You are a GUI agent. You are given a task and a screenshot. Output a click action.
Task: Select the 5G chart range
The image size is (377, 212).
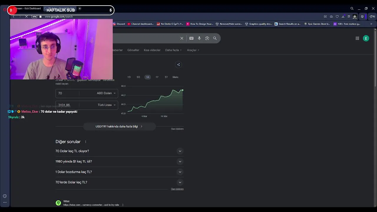[138, 77]
